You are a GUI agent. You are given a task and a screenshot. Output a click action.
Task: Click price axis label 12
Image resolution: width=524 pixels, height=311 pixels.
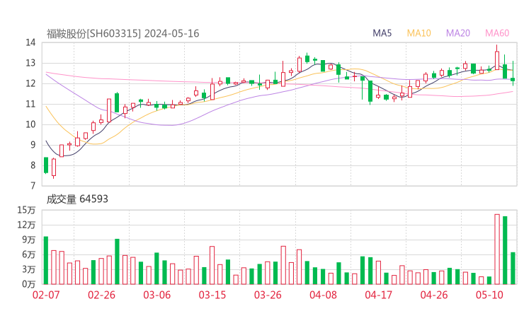[30, 83]
